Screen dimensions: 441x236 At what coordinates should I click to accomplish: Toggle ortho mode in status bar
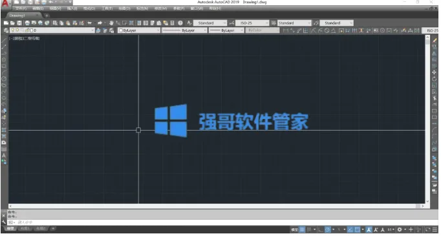321,230
